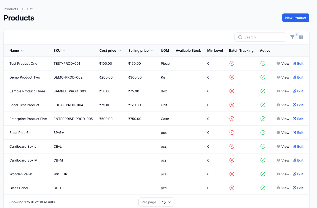This screenshot has width=317, height=208.
Task: Sort table by Selling price column
Action: pyautogui.click(x=141, y=51)
